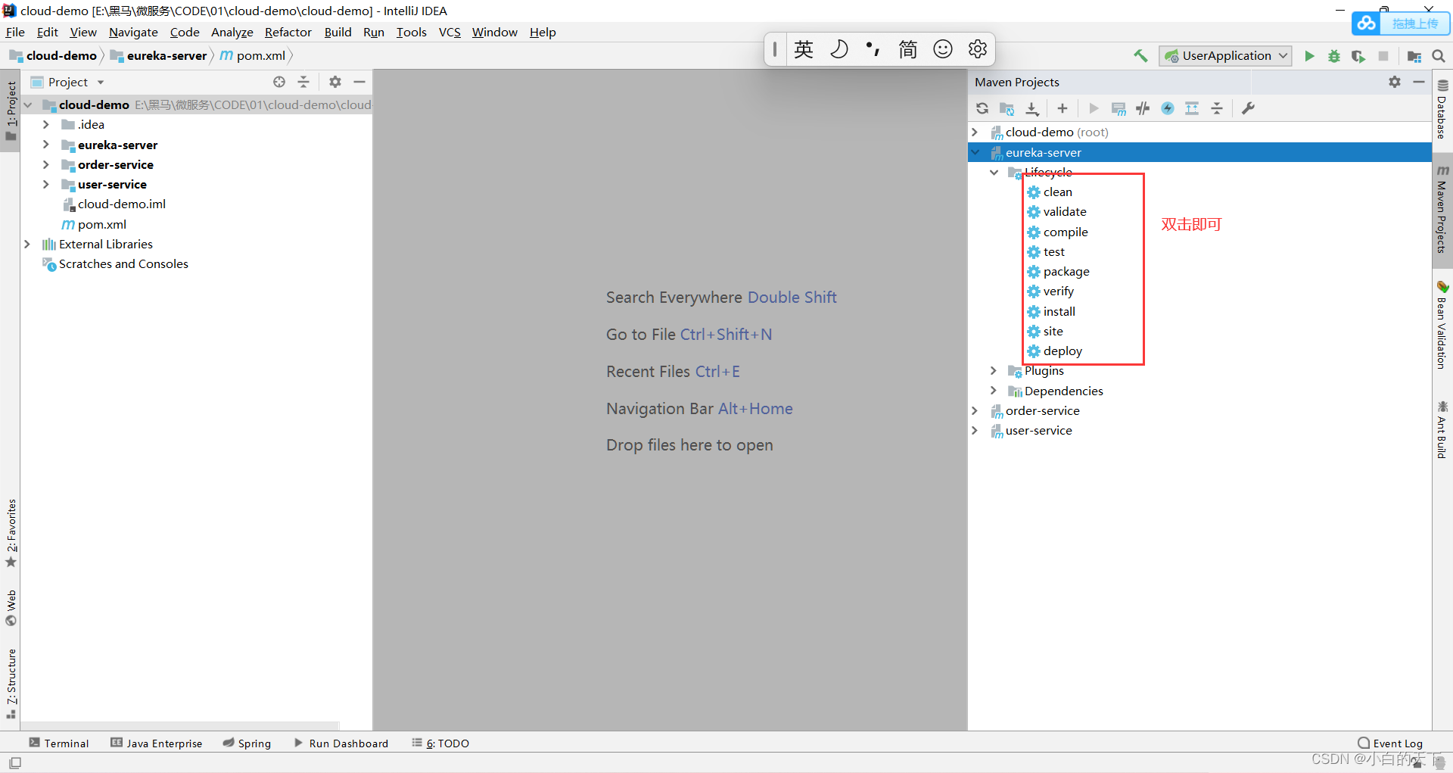1453x773 pixels.
Task: Open the VCS menu
Action: click(x=450, y=32)
